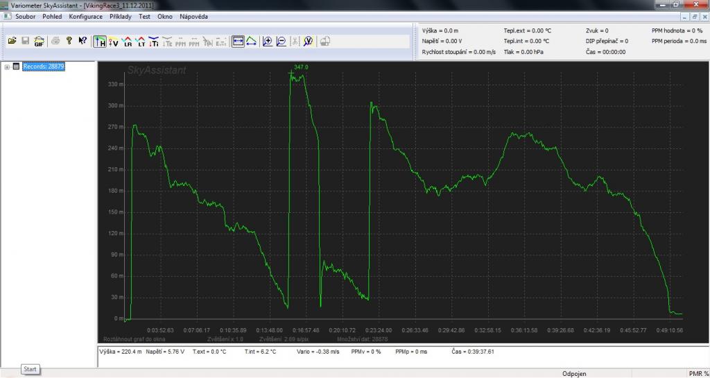
Task: Toggle the V vario graph button
Action: [113, 41]
